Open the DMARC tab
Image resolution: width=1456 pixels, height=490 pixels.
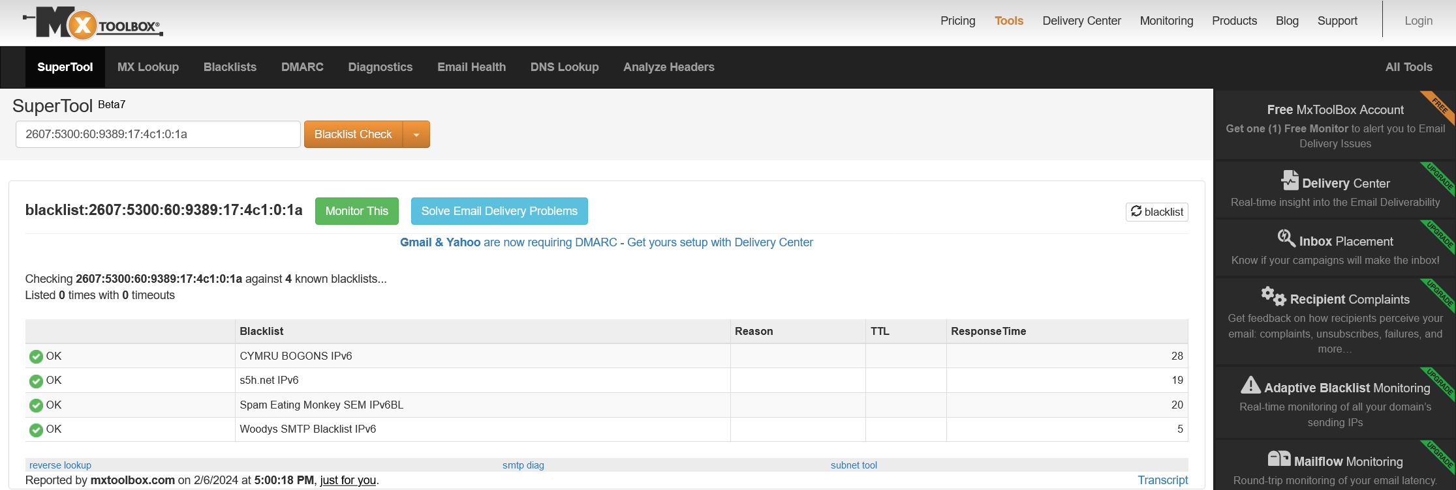click(302, 67)
